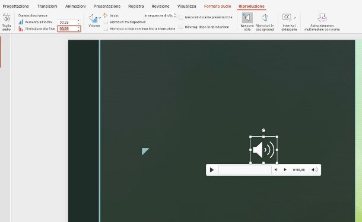Open the Progettazione ribbon tab
The image size is (362, 222).
pos(15,7)
